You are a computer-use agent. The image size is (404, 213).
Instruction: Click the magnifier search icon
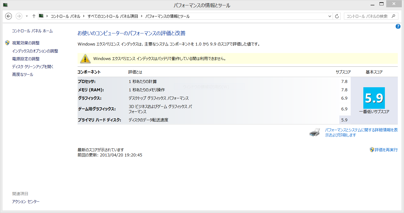(393, 16)
